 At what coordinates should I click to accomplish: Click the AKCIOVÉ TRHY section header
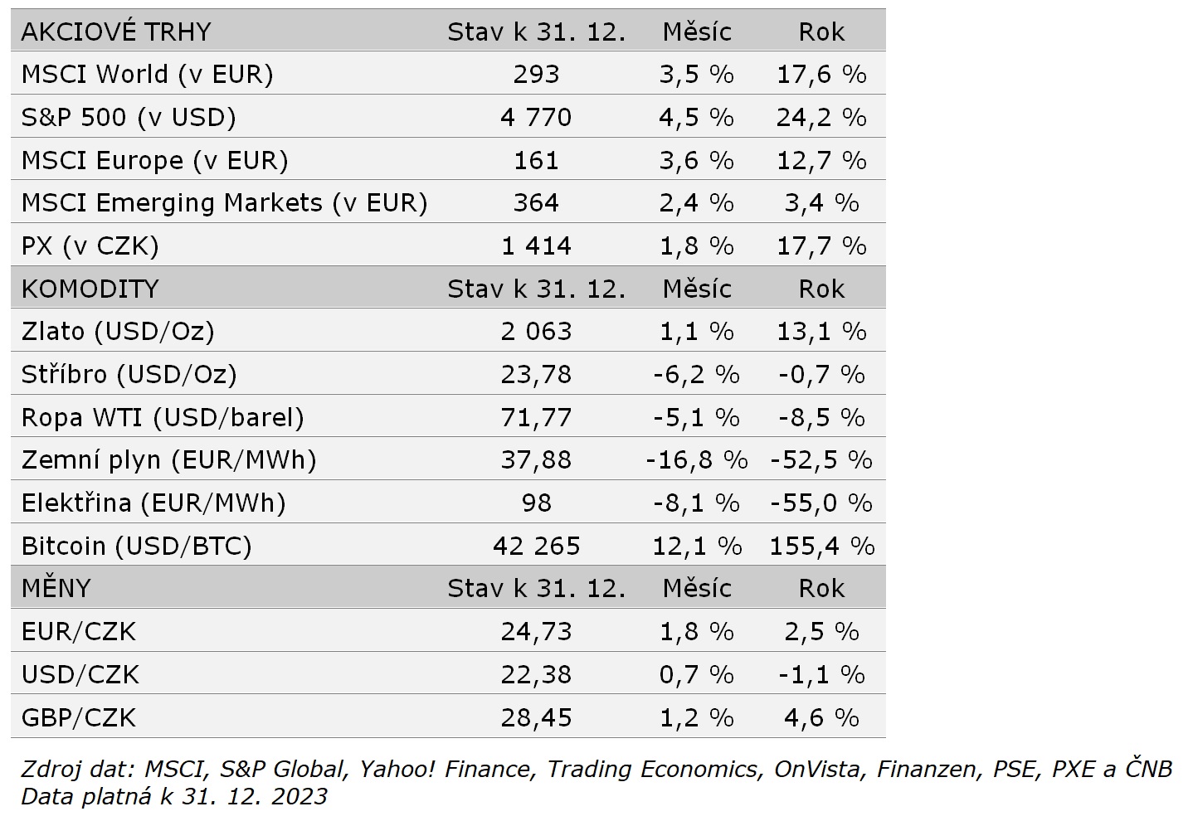pyautogui.click(x=116, y=32)
